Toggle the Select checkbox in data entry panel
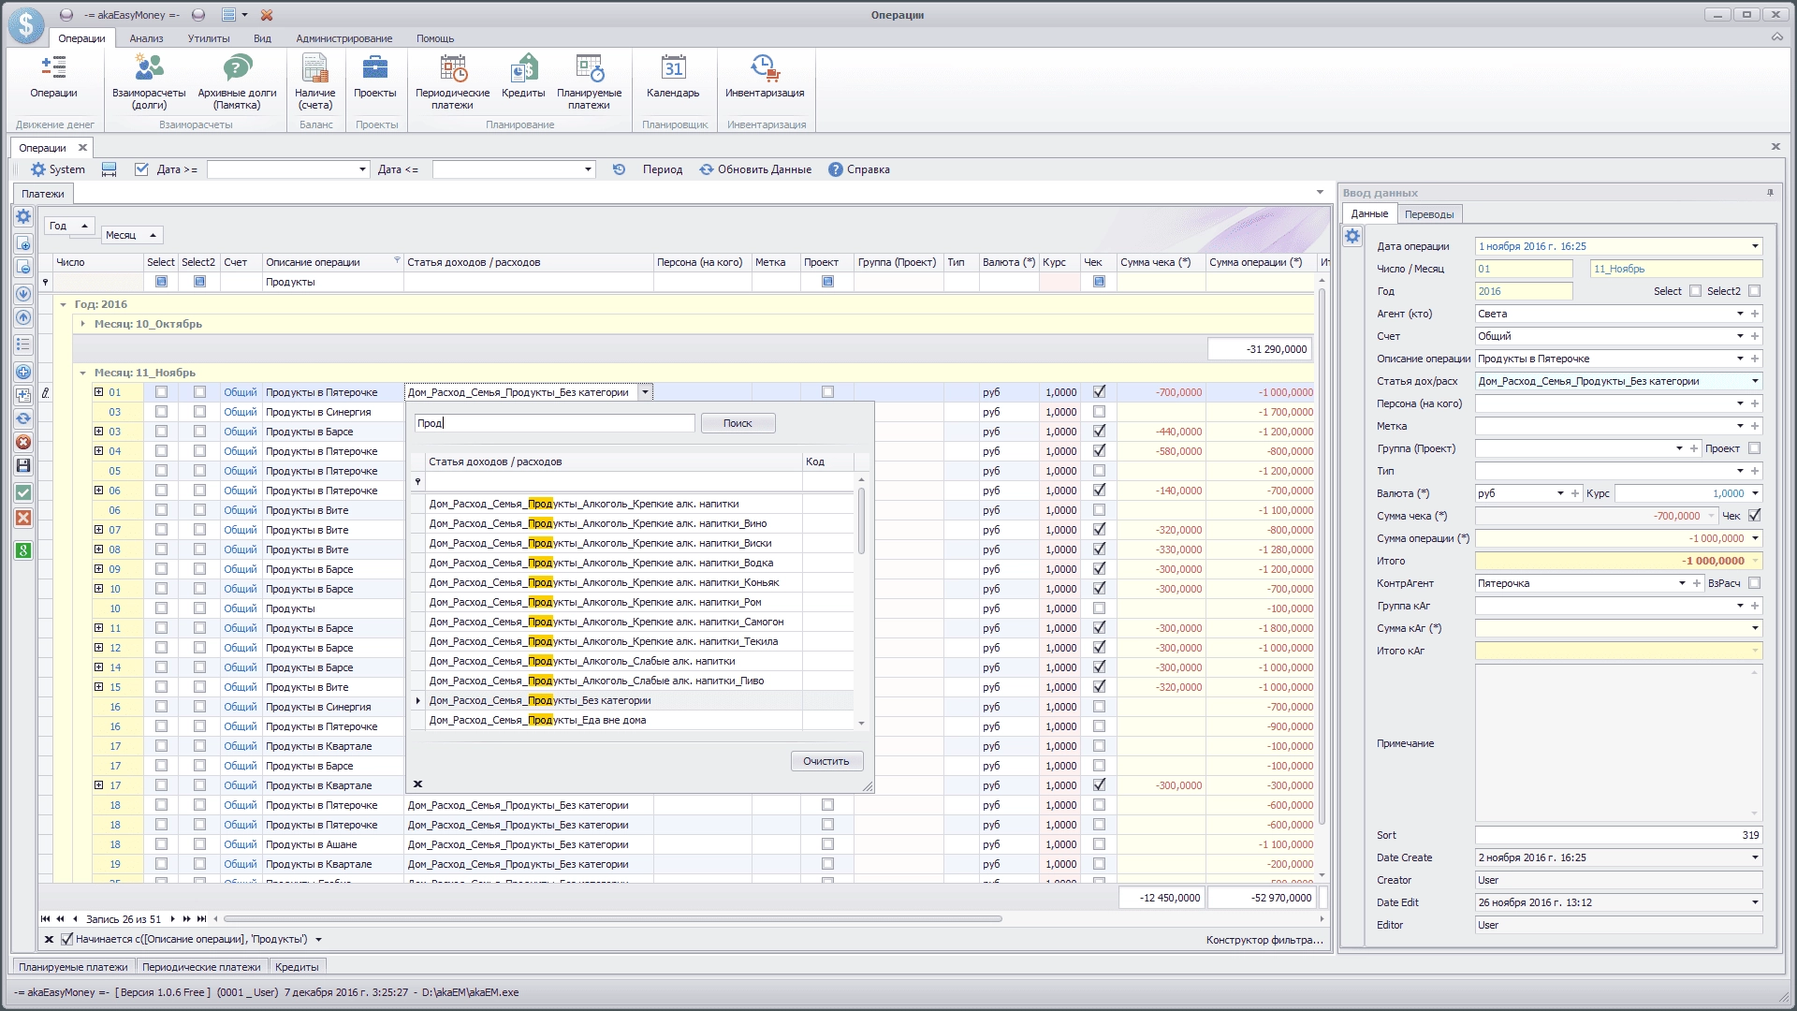The image size is (1797, 1011). [1695, 291]
